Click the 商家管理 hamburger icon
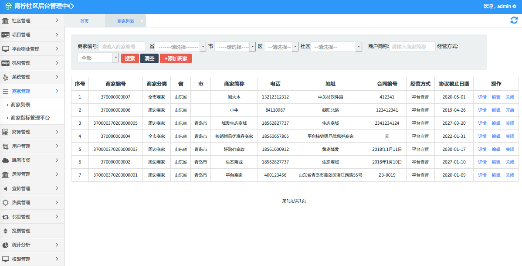Screen dimensions: 522x266 click(x=5, y=91)
